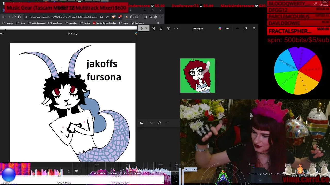Open the OneLogin bookmark

tap(137, 23)
